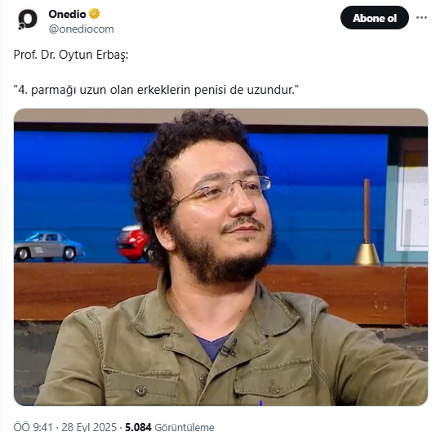Click the white poster at the photo edge
This screenshot has width=436, height=432.
pyautogui.click(x=412, y=208)
